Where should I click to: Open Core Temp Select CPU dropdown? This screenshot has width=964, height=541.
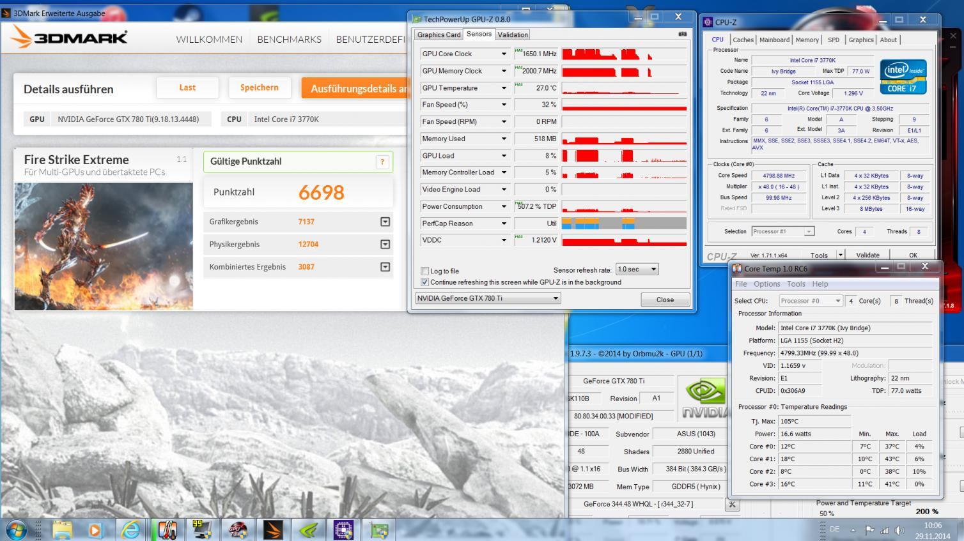click(811, 301)
